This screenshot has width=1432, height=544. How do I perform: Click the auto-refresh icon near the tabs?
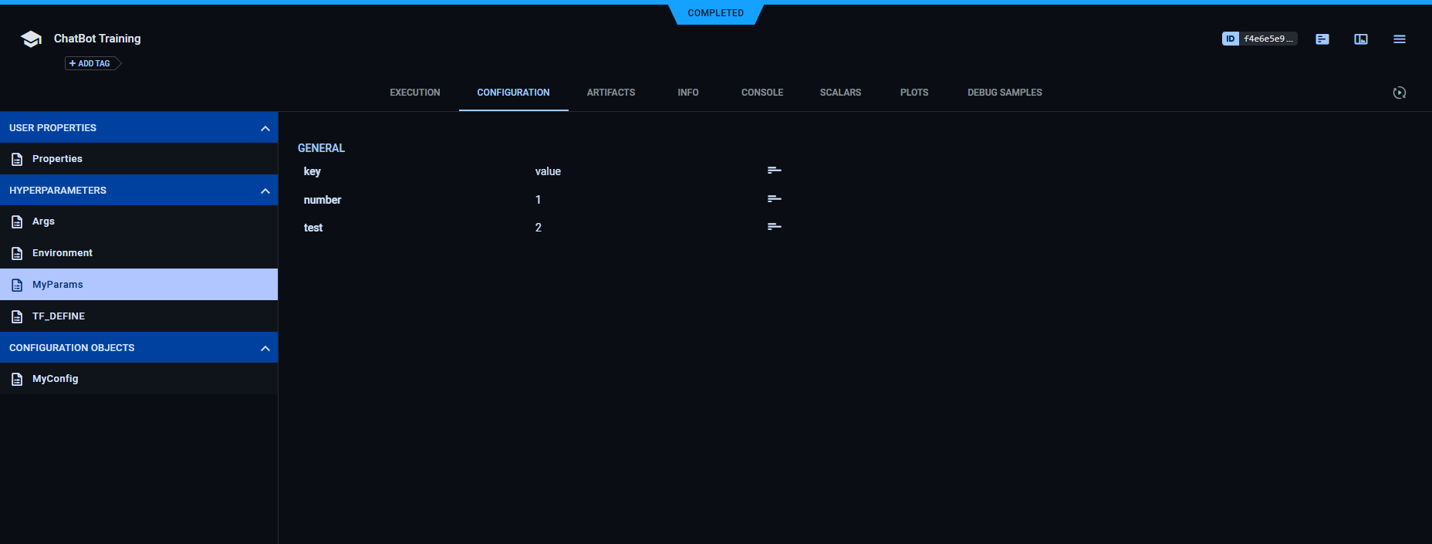click(1399, 93)
